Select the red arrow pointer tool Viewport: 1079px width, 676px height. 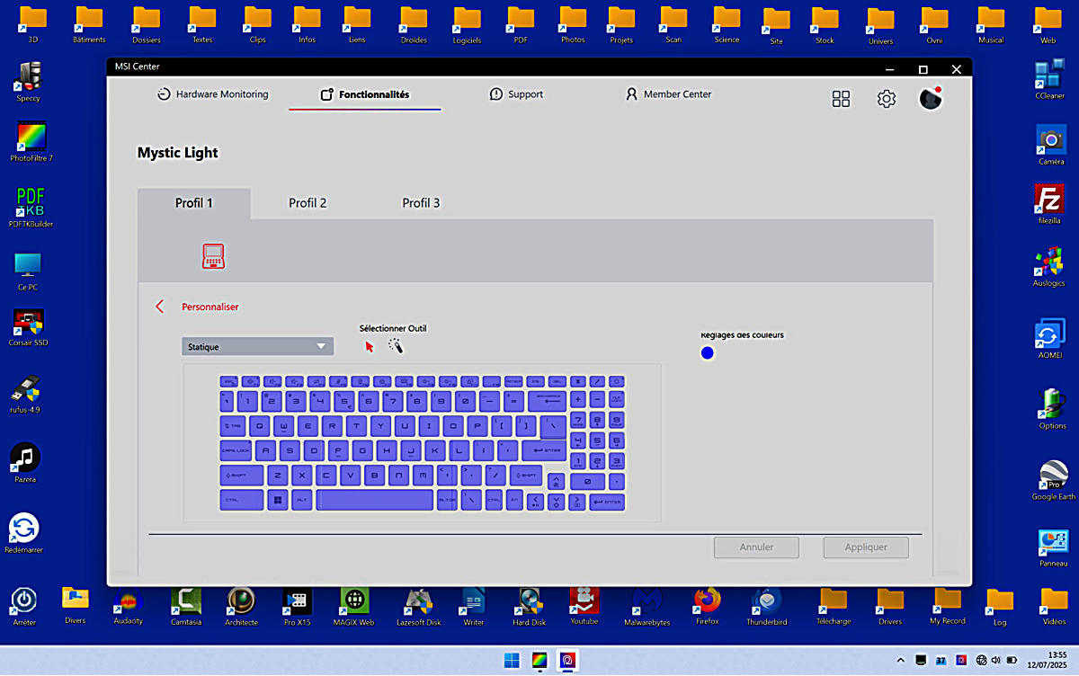click(x=369, y=346)
